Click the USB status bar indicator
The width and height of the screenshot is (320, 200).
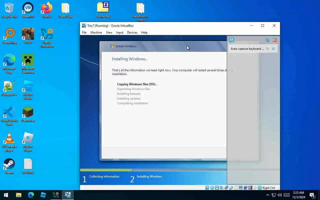[x=231, y=188]
